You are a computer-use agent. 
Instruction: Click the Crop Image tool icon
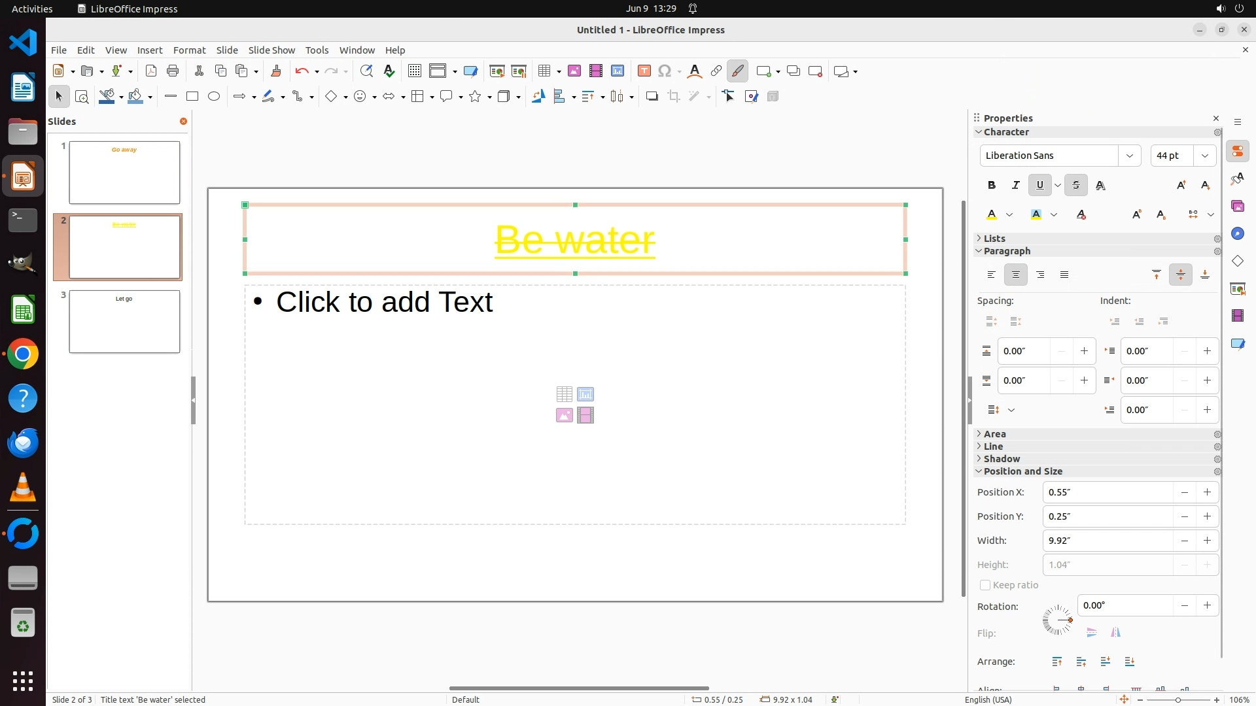click(674, 97)
